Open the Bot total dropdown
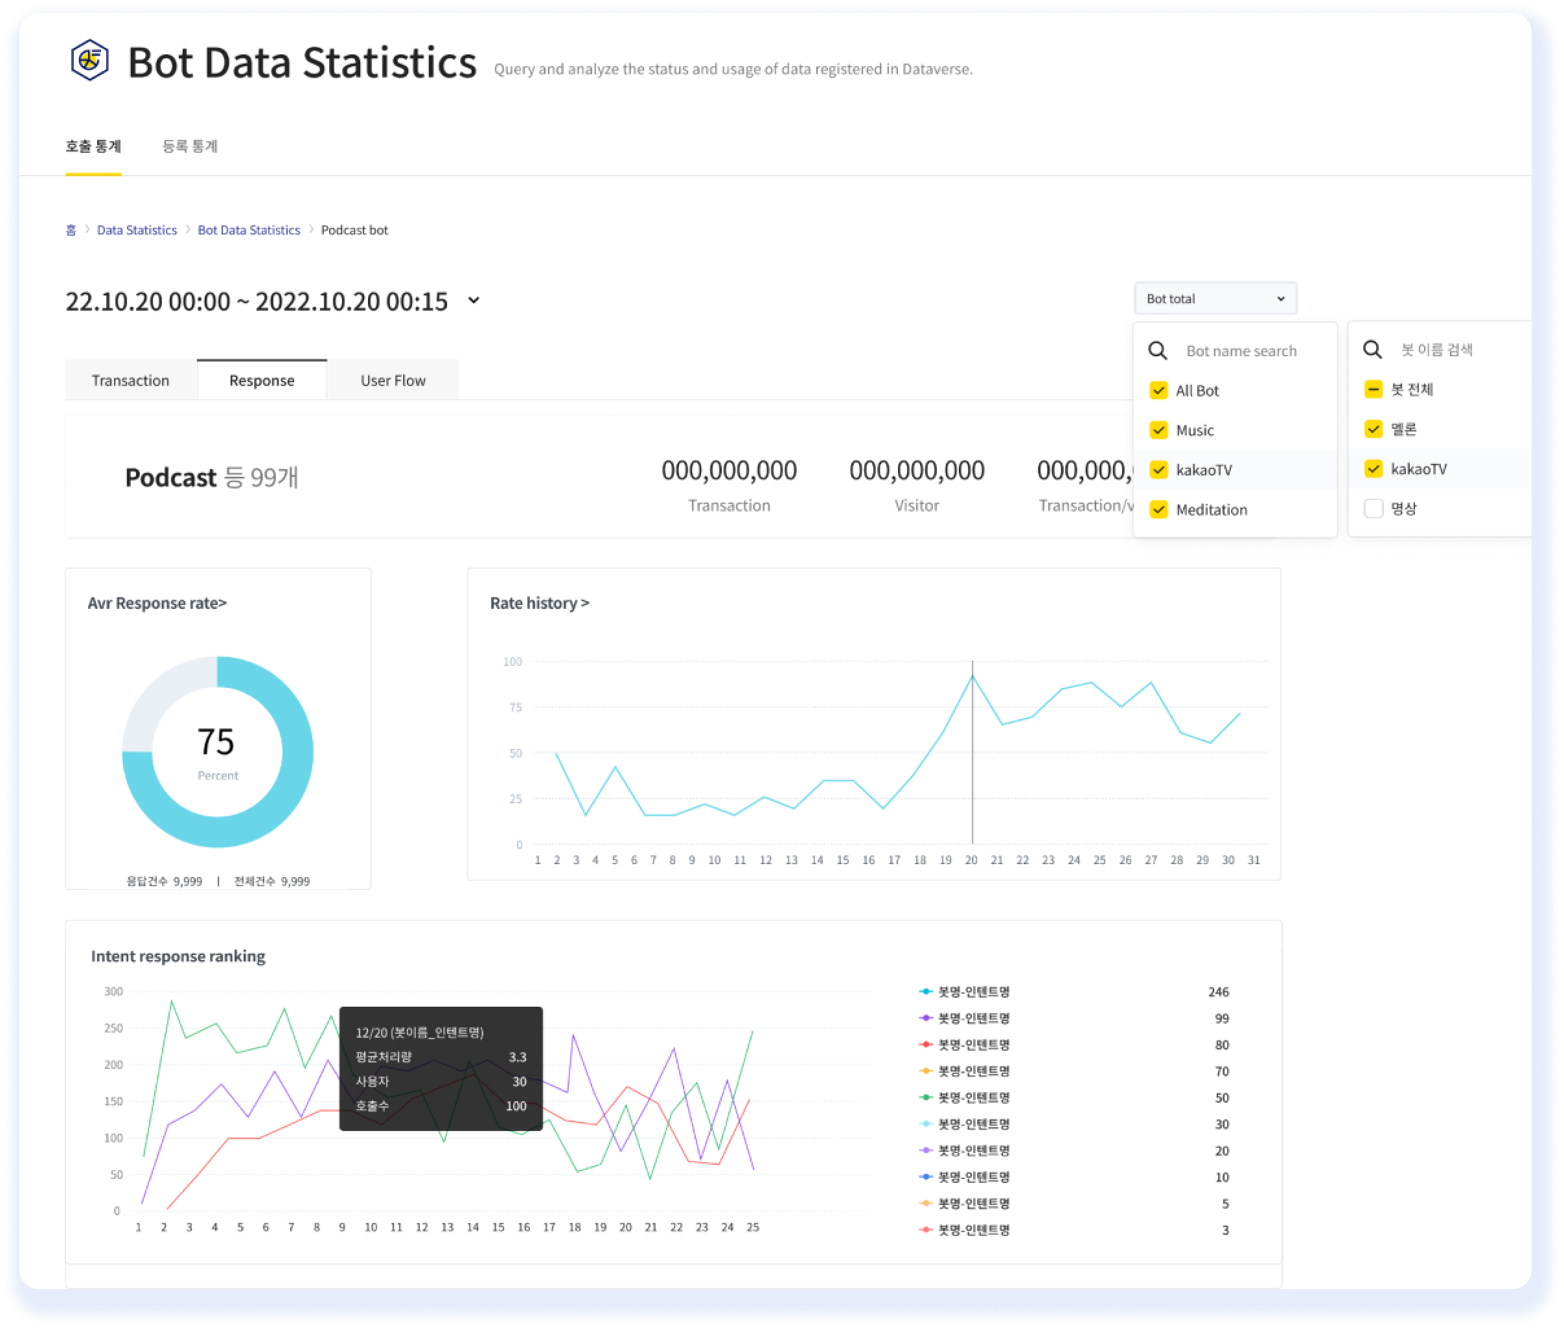Screen dimensions: 1564x1328 click(1215, 299)
